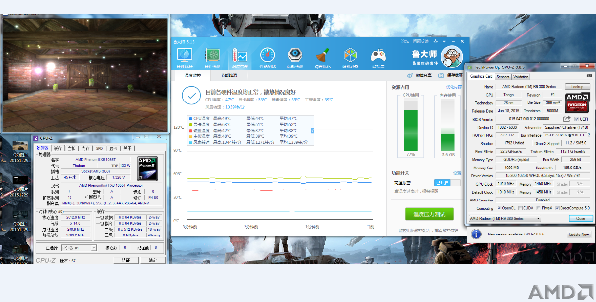The height and width of the screenshot is (302, 596).
Task: Open the GPU selection dropdown in GPU-Z
Action: pyautogui.click(x=504, y=218)
